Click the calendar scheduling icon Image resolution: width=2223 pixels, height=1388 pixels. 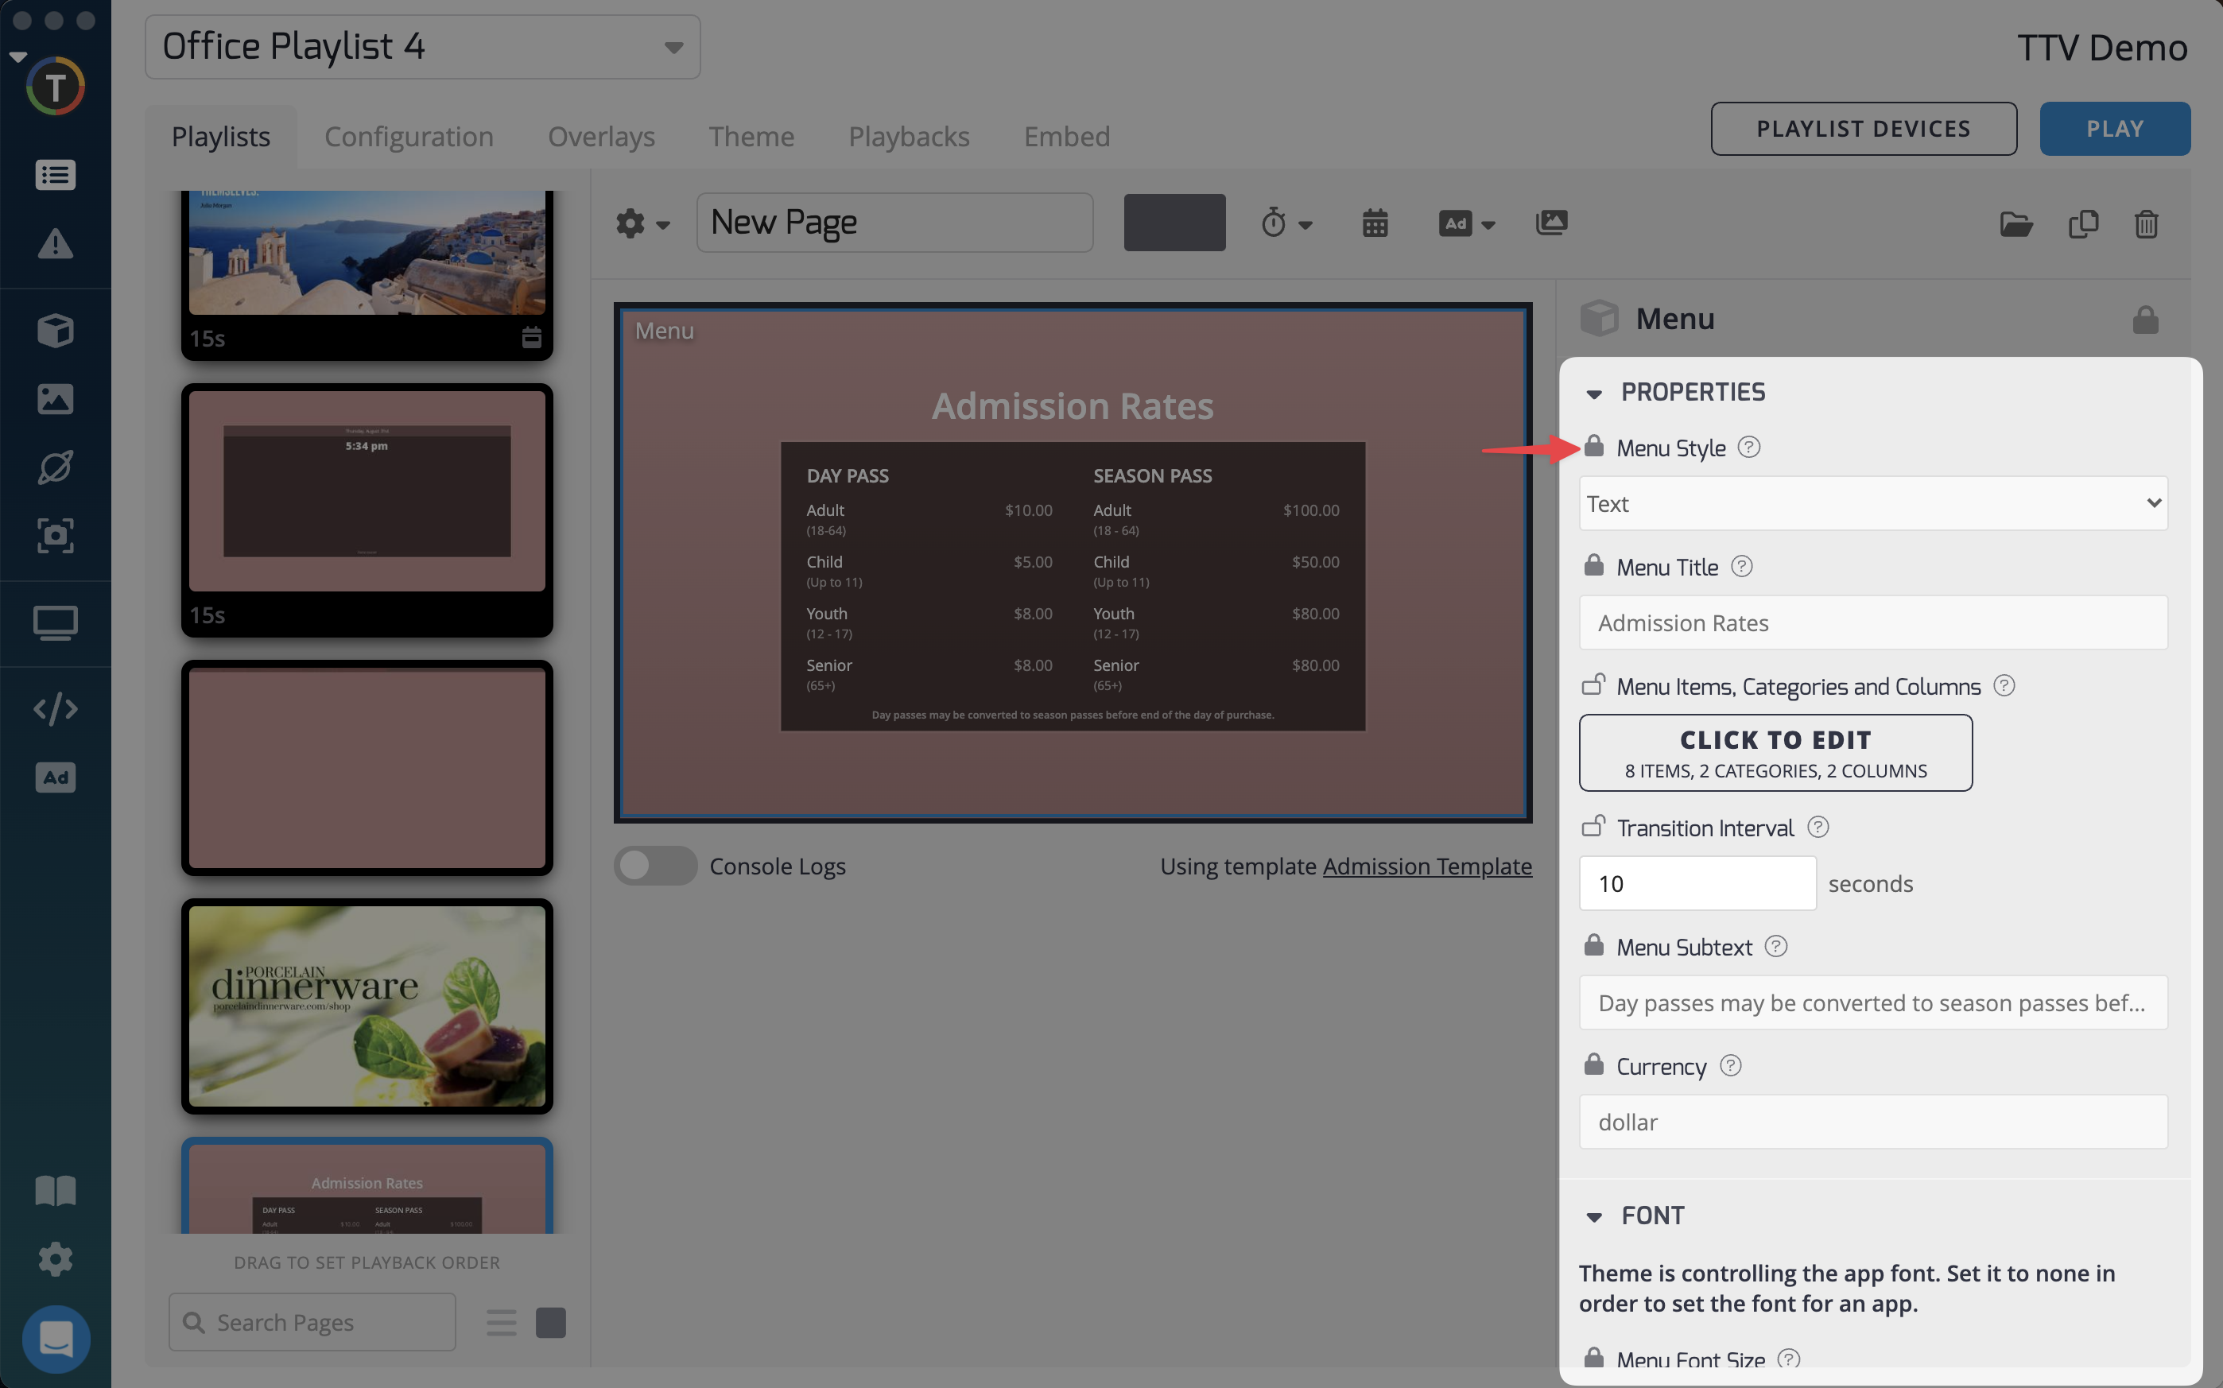(1374, 221)
